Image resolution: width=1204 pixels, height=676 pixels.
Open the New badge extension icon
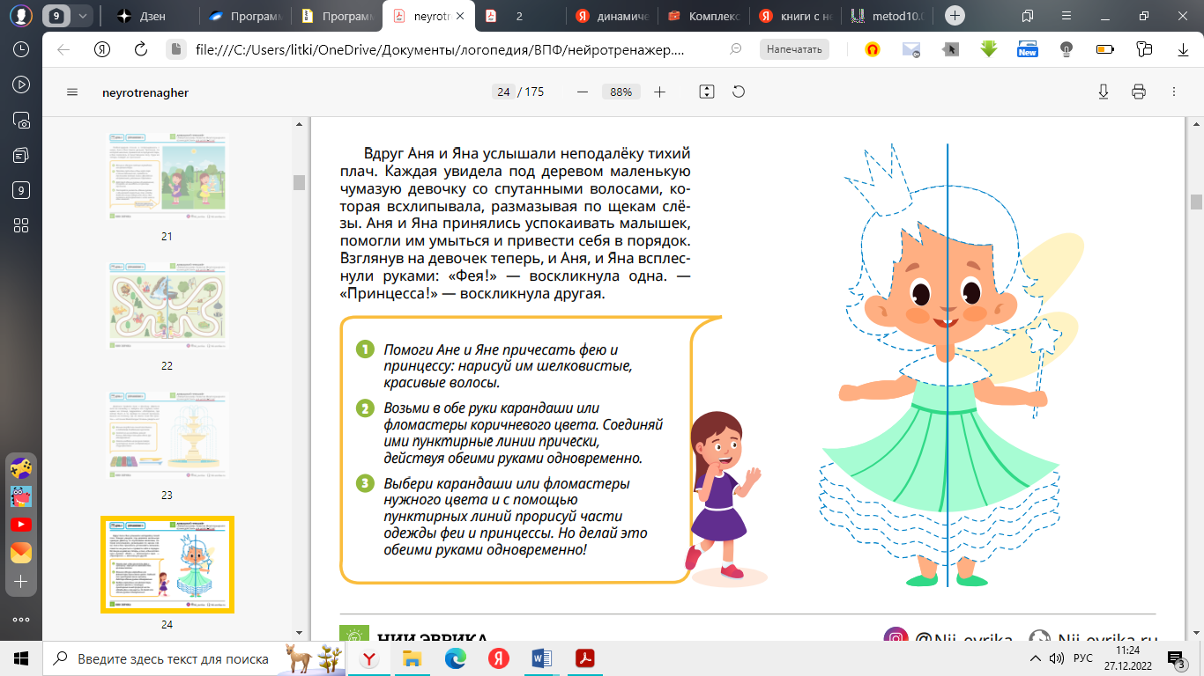click(1027, 50)
